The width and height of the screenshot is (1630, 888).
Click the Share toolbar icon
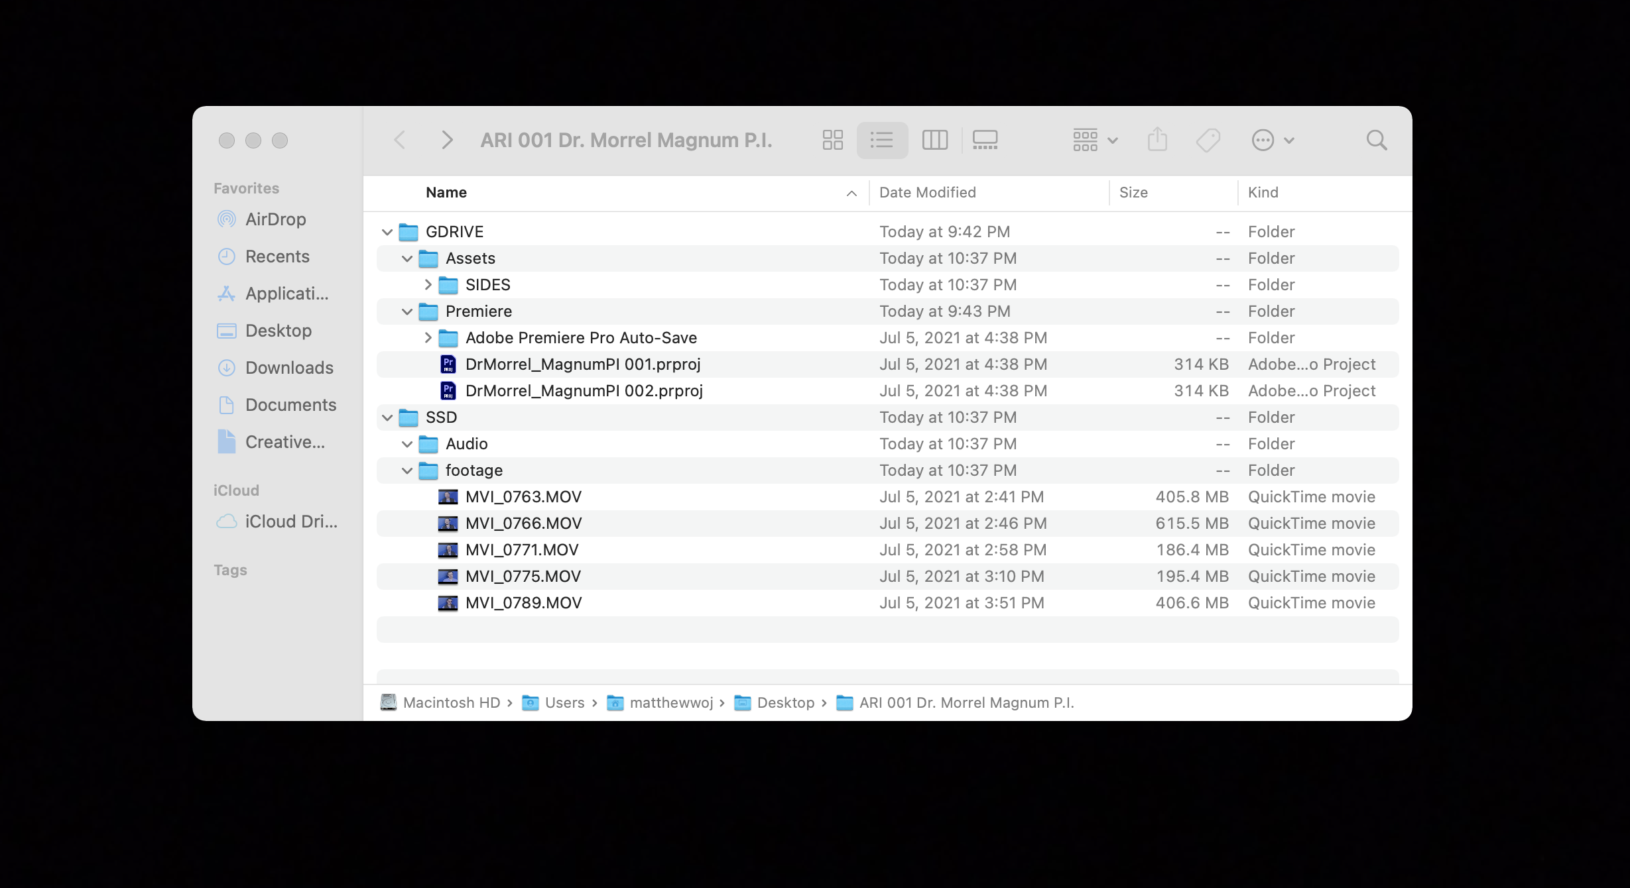pyautogui.click(x=1157, y=140)
